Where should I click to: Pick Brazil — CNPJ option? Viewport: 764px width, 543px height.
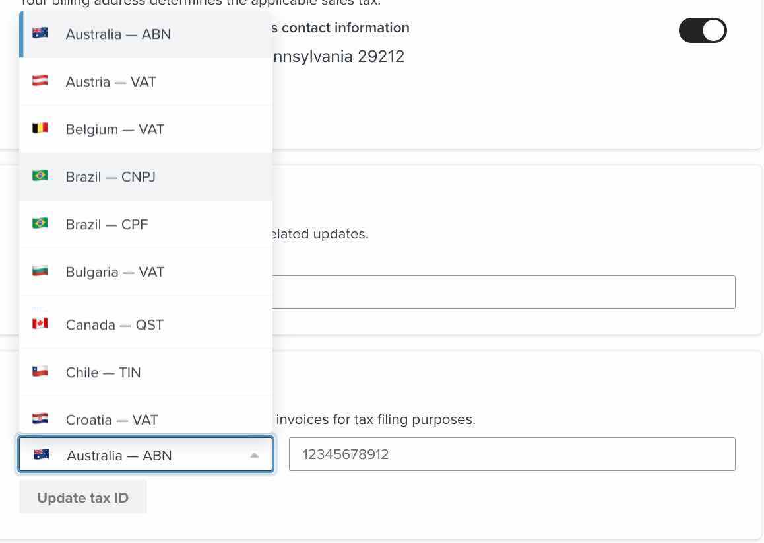tap(111, 177)
